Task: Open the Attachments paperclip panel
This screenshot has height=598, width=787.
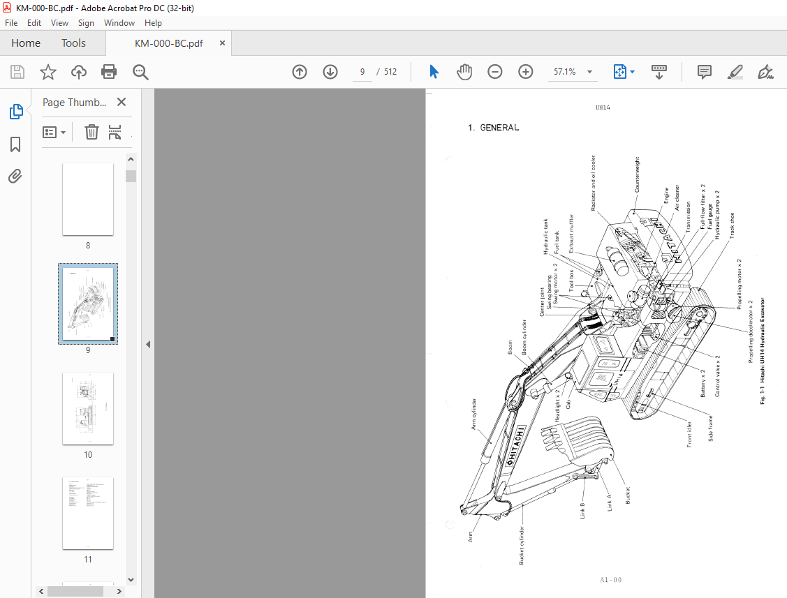Action: pyautogui.click(x=15, y=176)
